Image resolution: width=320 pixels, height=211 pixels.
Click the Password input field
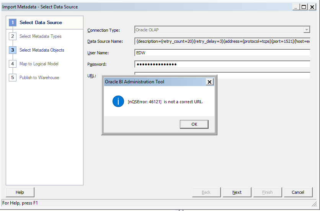[222, 64]
